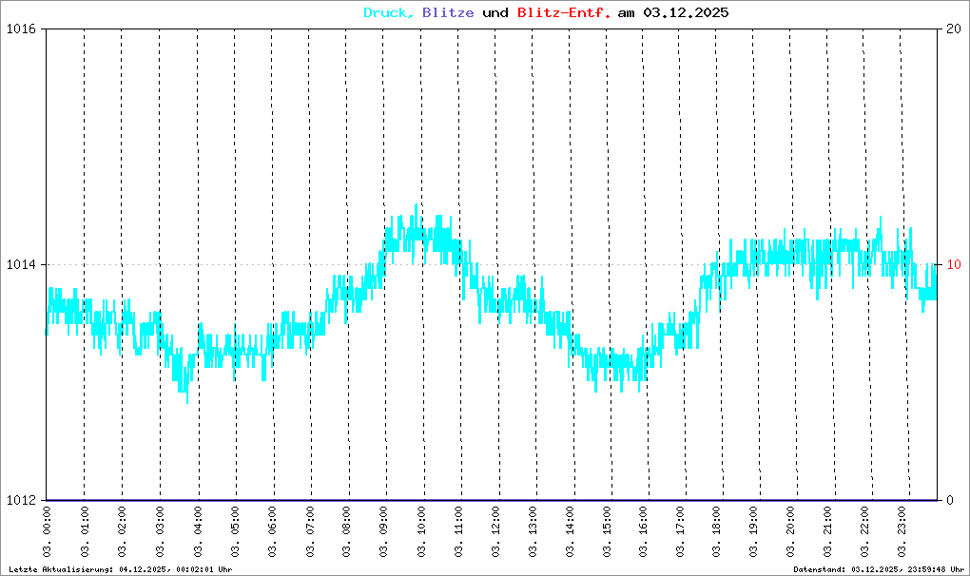Click the '03. 17:00' time axis label
Viewport: 970px width, 576px height.
click(x=680, y=532)
